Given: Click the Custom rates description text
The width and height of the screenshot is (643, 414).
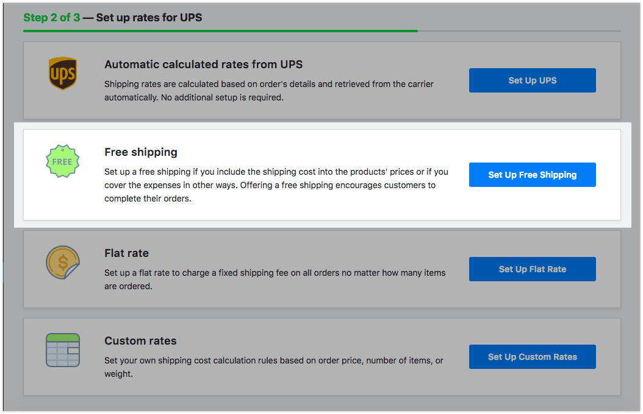Looking at the screenshot, I should click(273, 367).
